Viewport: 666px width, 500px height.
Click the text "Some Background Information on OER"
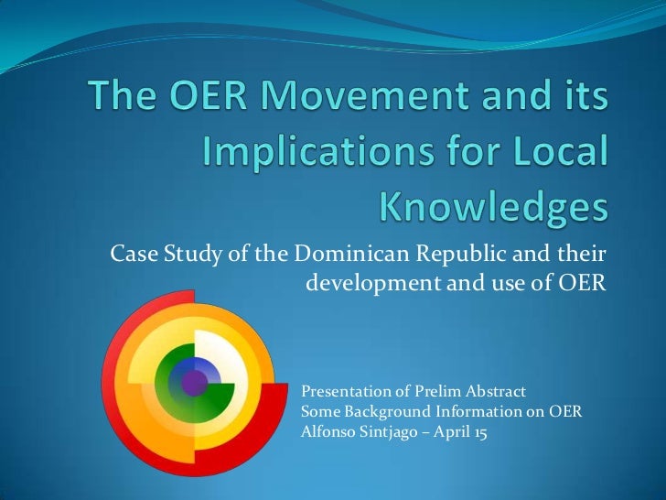(x=441, y=411)
